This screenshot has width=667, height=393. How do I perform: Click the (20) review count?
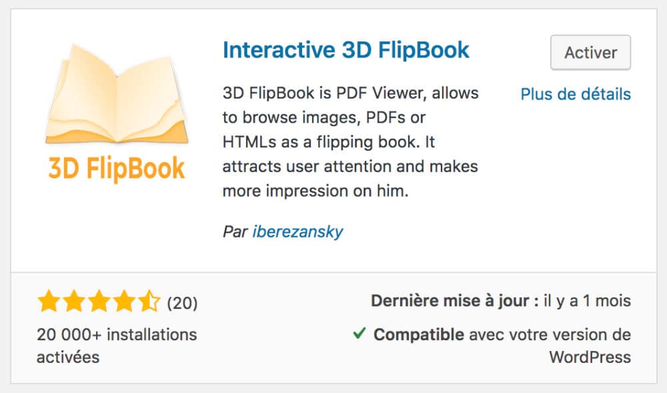tap(183, 302)
